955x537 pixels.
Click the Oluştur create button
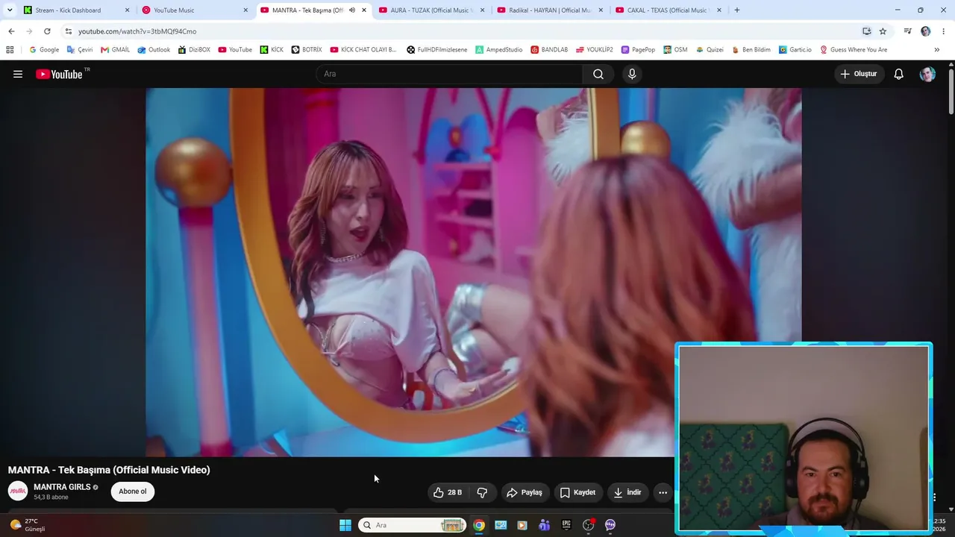click(x=859, y=74)
